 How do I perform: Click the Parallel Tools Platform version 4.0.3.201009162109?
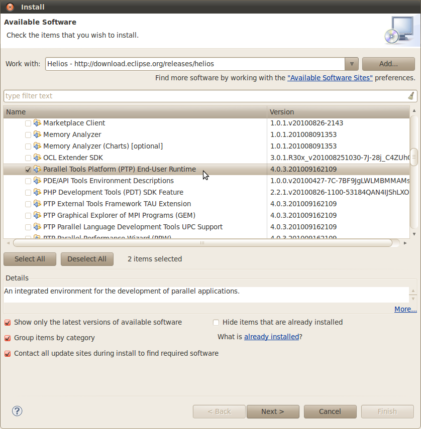tap(303, 170)
